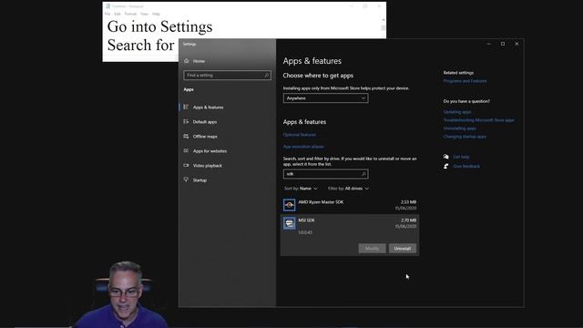This screenshot has width=583, height=328.
Task: Click the Offline maps sidebar icon
Action: (x=186, y=136)
